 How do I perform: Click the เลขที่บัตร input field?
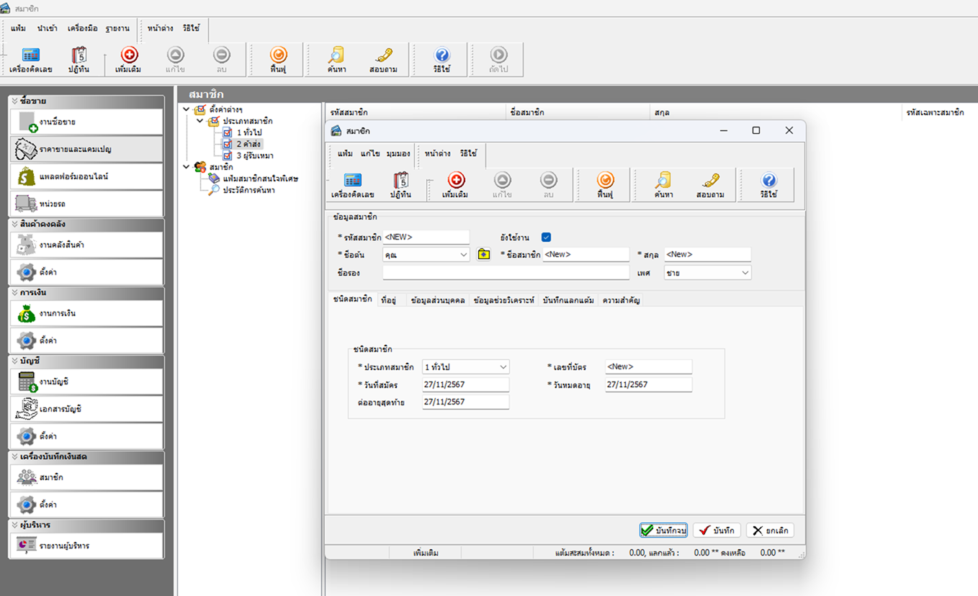(x=648, y=367)
